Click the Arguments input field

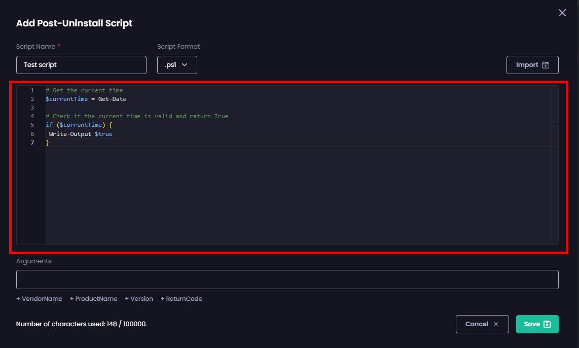pos(287,279)
